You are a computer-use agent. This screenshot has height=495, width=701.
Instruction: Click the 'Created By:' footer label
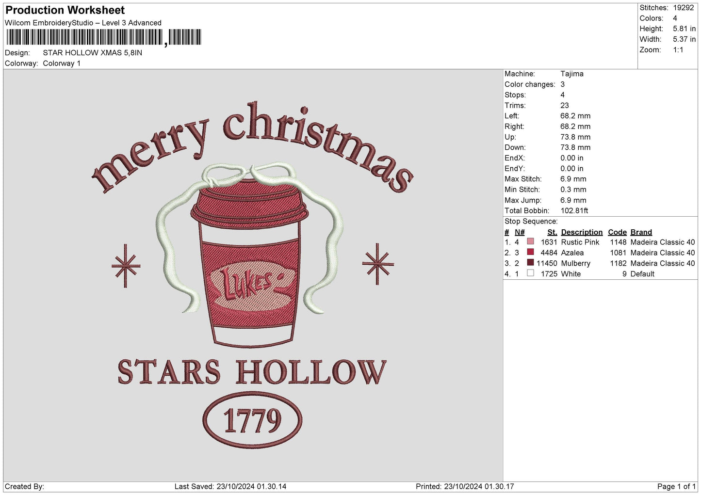pyautogui.click(x=24, y=486)
